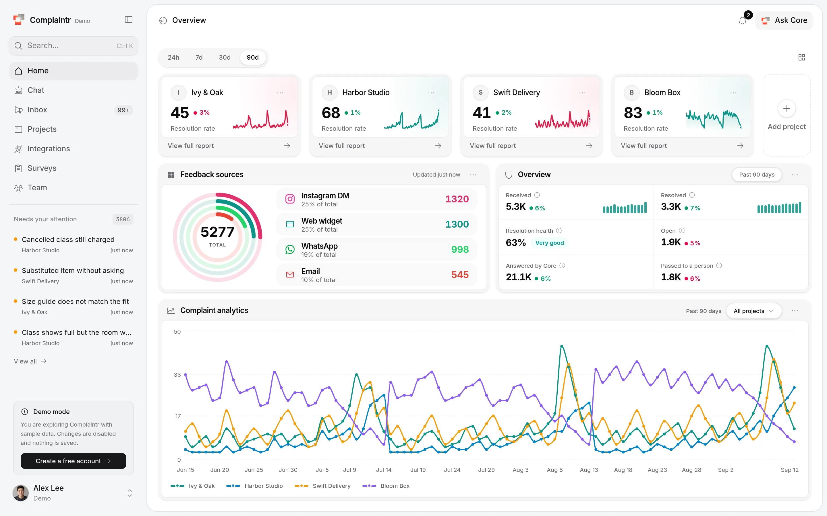The image size is (827, 516).
Task: Click View all attention items
Action: point(30,361)
